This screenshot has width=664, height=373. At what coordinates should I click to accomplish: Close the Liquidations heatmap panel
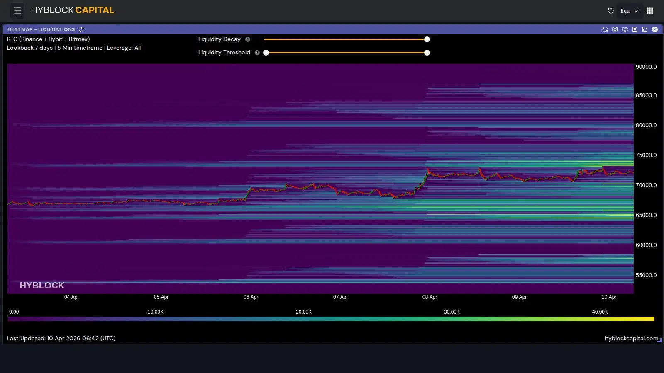click(x=654, y=29)
